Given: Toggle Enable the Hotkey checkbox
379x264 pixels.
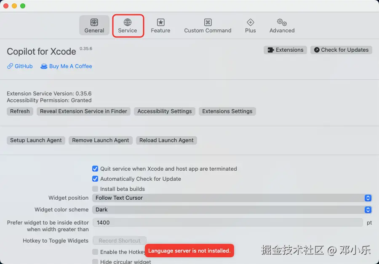Looking at the screenshot, I should [x=95, y=252].
